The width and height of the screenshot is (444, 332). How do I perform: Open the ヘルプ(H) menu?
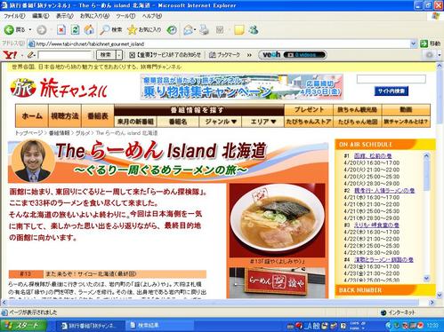pos(151,16)
